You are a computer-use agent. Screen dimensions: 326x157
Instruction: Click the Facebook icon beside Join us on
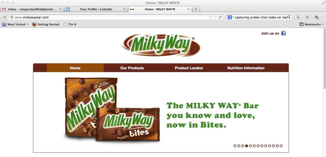(x=283, y=33)
